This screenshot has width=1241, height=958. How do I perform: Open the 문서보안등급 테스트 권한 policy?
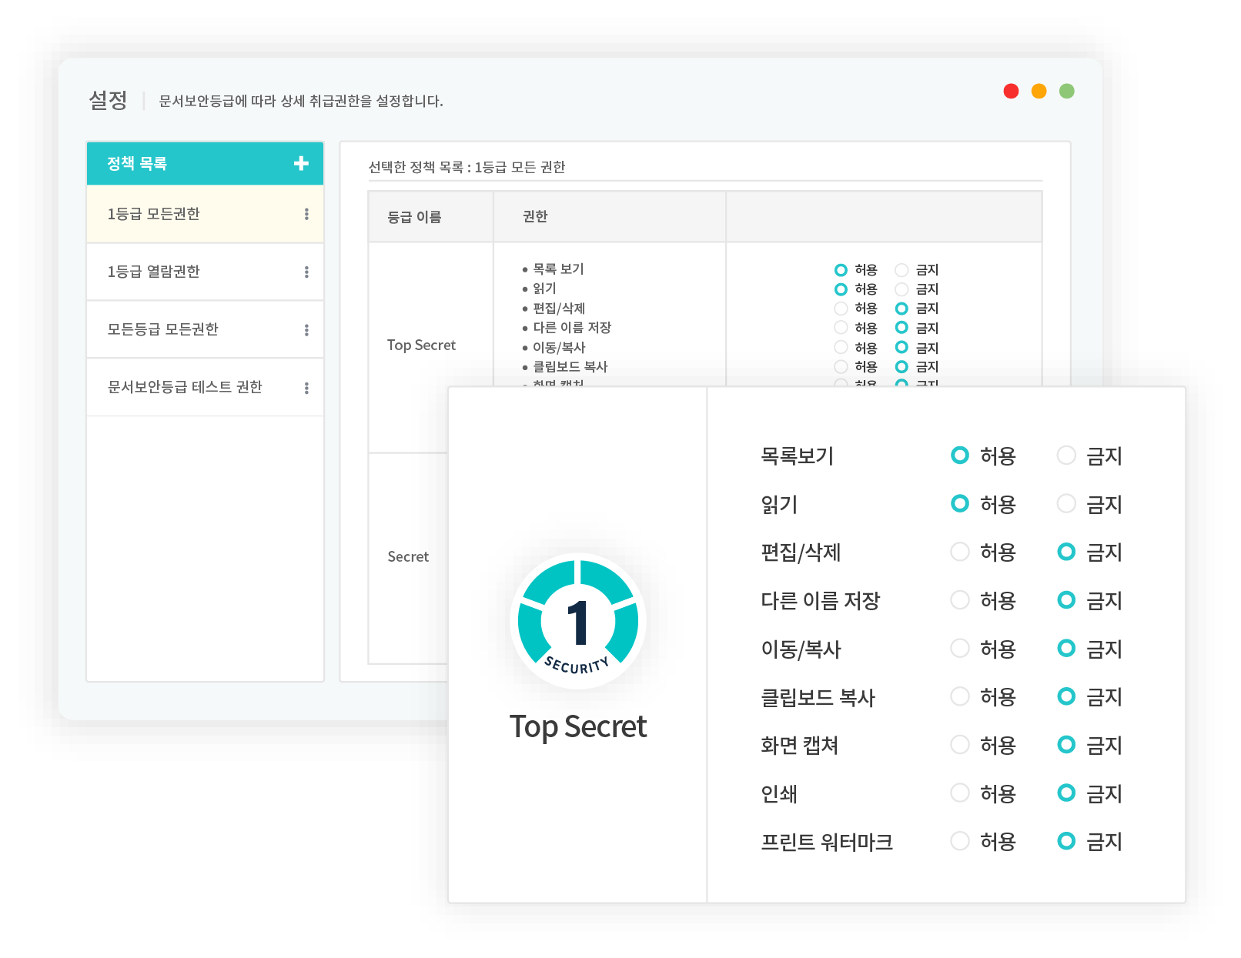(x=185, y=387)
